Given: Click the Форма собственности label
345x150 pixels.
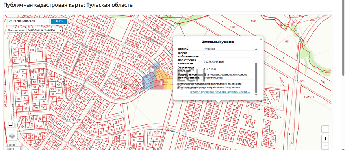Looking at the screenshot, I should click(x=189, y=55).
